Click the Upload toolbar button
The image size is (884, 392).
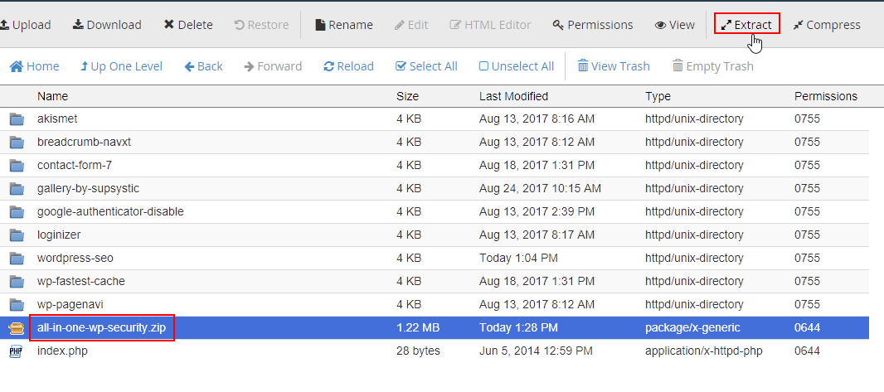26,25
